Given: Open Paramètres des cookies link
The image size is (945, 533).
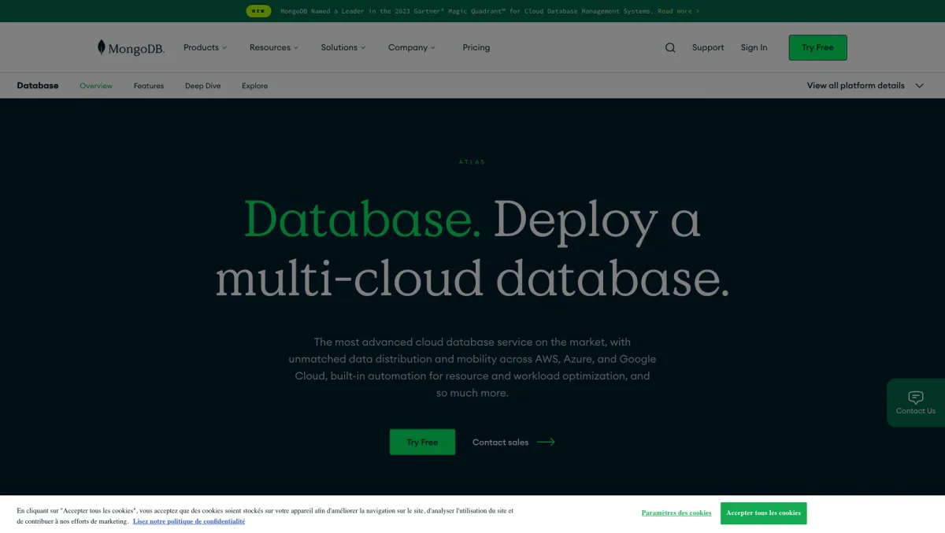Looking at the screenshot, I should 676,513.
